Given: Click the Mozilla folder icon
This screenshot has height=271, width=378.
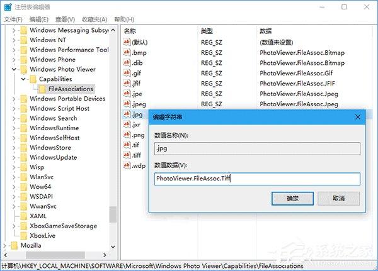Looking at the screenshot, I should pyautogui.click(x=14, y=245).
